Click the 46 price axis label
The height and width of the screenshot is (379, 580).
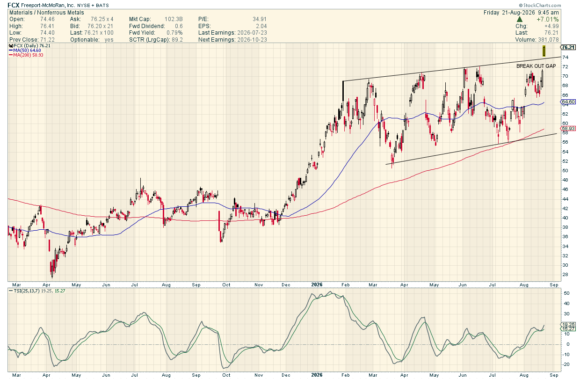[x=565, y=189]
